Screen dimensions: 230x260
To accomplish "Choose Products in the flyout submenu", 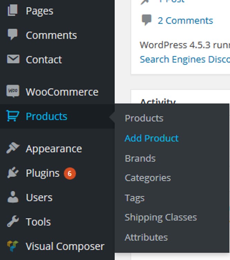I will (x=144, y=118).
